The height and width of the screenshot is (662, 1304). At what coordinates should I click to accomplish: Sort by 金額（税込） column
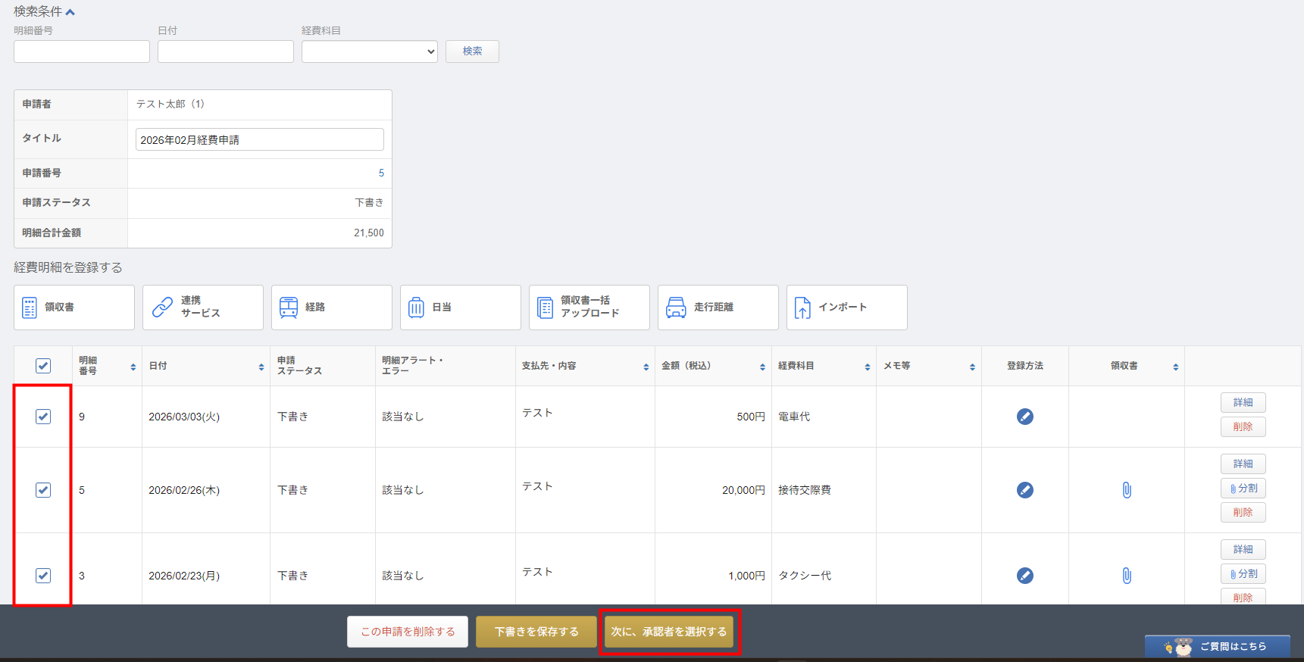click(x=762, y=367)
